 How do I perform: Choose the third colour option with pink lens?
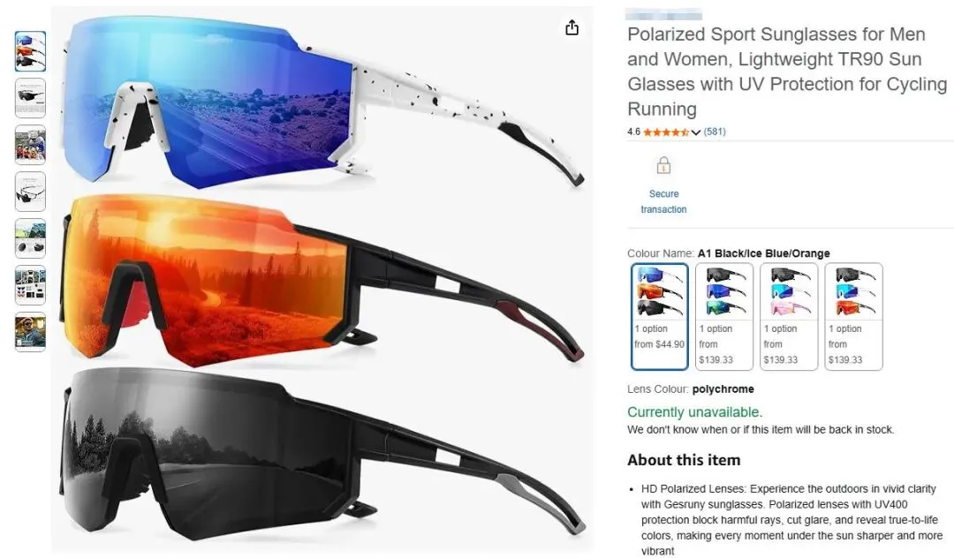pos(789,316)
